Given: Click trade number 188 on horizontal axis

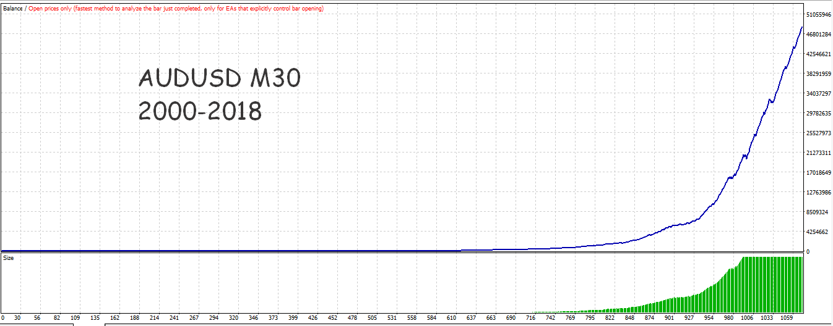Looking at the screenshot, I should point(136,318).
